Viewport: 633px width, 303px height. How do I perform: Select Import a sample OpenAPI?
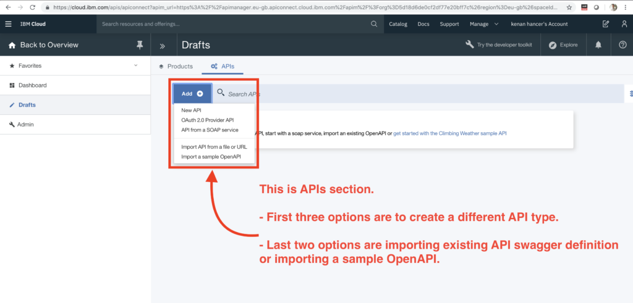coord(211,157)
